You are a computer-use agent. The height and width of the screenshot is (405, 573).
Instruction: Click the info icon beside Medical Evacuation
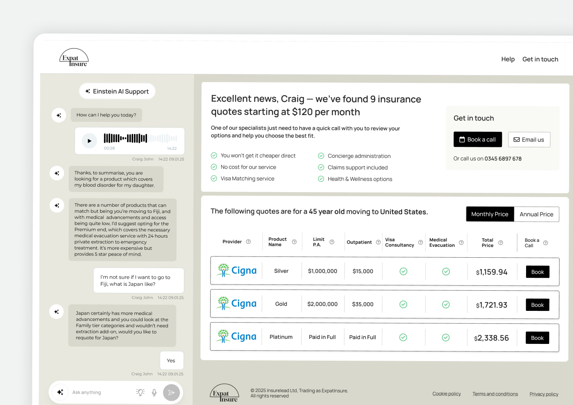coord(461,243)
